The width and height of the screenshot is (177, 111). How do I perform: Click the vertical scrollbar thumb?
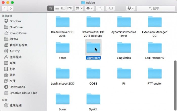click(x=175, y=85)
